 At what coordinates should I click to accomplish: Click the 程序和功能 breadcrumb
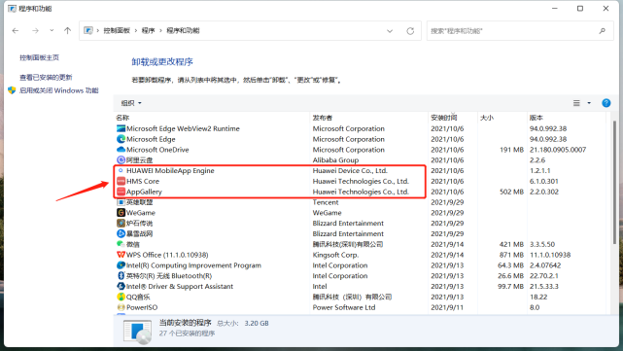coord(183,30)
